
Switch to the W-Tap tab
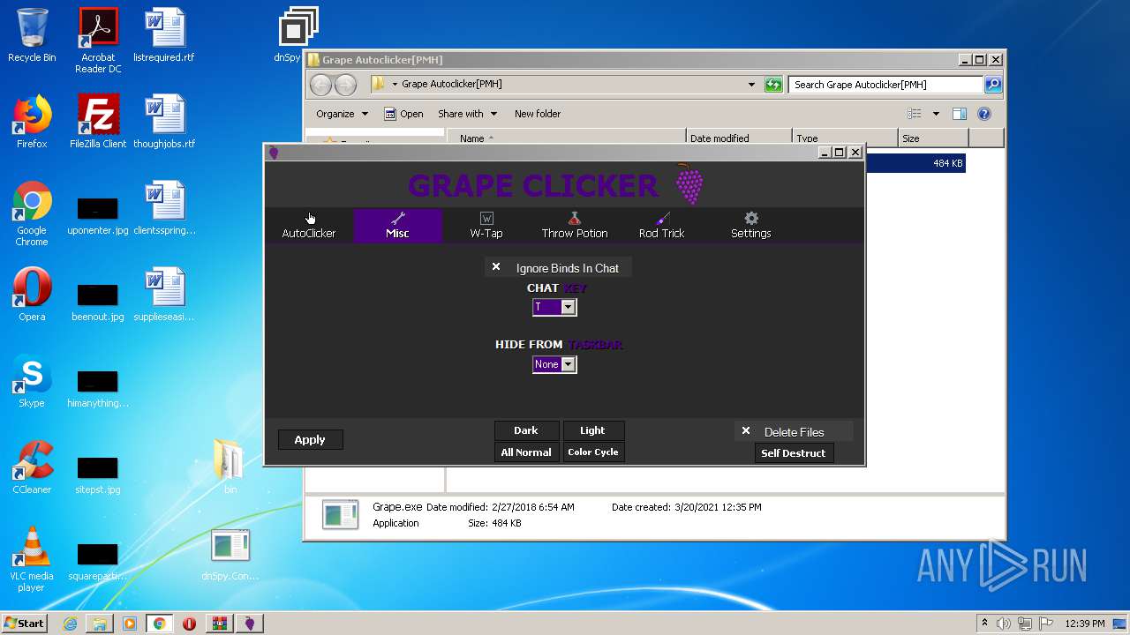pyautogui.click(x=486, y=226)
